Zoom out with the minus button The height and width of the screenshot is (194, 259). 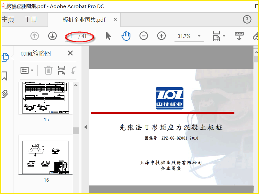tap(143, 36)
